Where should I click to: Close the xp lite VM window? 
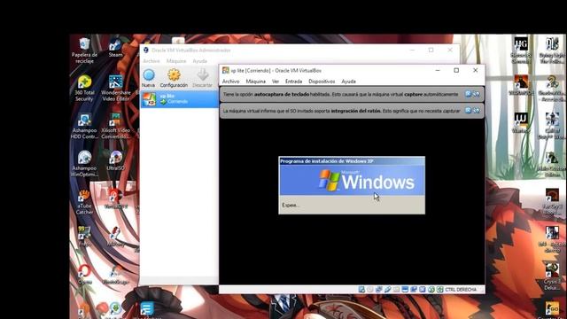(475, 70)
